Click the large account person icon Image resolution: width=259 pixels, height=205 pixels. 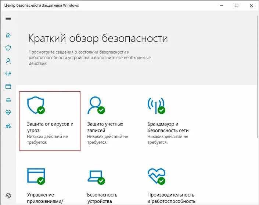point(96,105)
